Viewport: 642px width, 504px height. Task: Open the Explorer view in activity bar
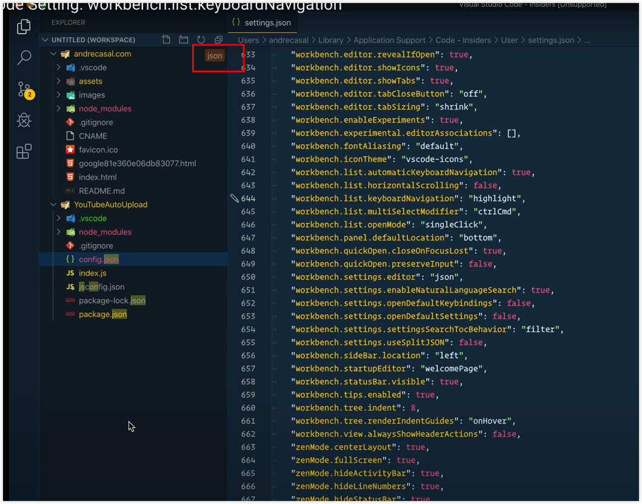tap(24, 27)
